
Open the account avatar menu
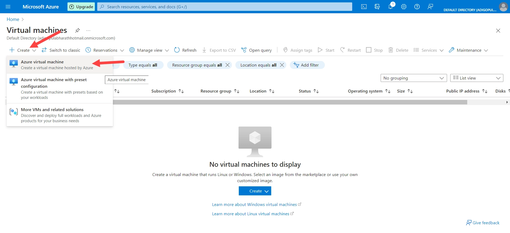503,7
